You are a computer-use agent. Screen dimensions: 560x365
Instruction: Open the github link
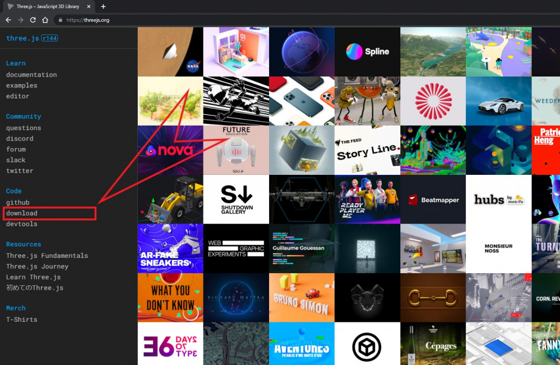[x=18, y=202]
